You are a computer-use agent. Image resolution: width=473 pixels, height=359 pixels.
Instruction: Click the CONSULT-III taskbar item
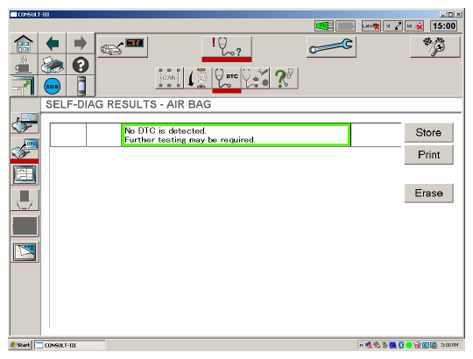click(70, 345)
